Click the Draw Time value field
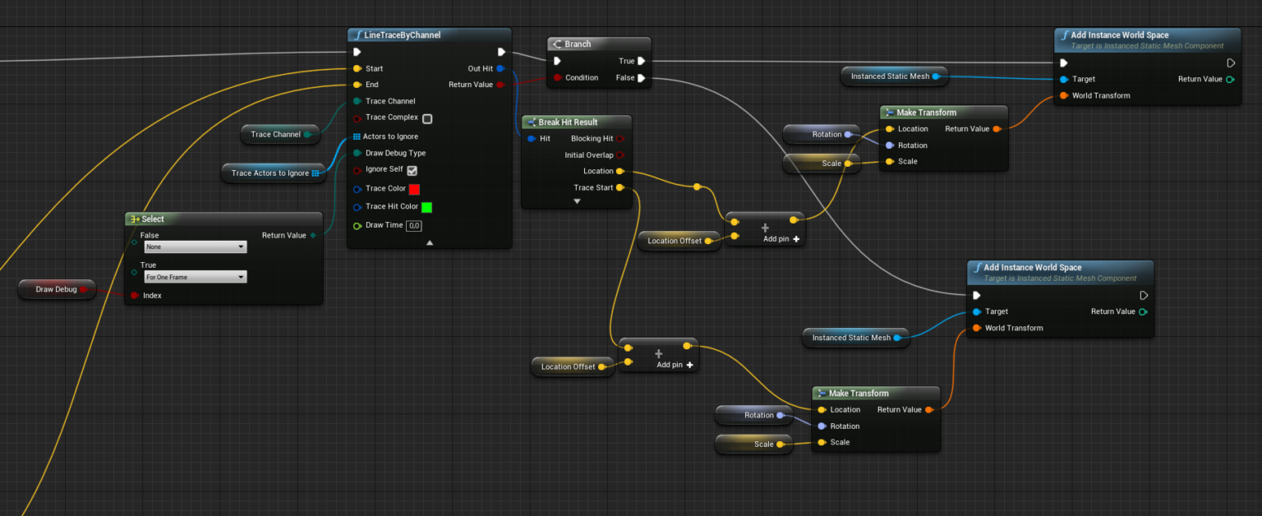Viewport: 1262px width, 516px height. pyautogui.click(x=414, y=226)
